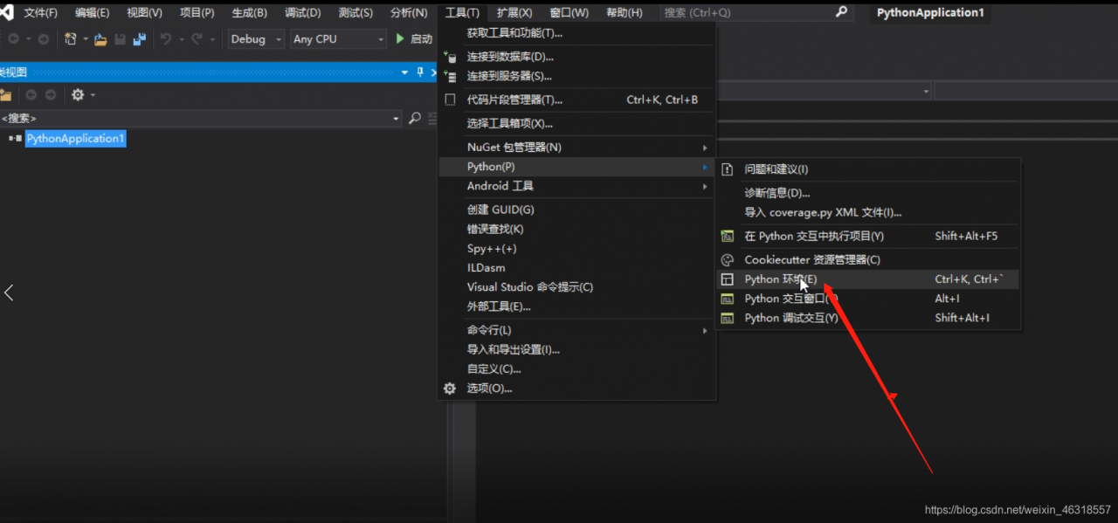Open class view settings via gear icon

pos(77,94)
